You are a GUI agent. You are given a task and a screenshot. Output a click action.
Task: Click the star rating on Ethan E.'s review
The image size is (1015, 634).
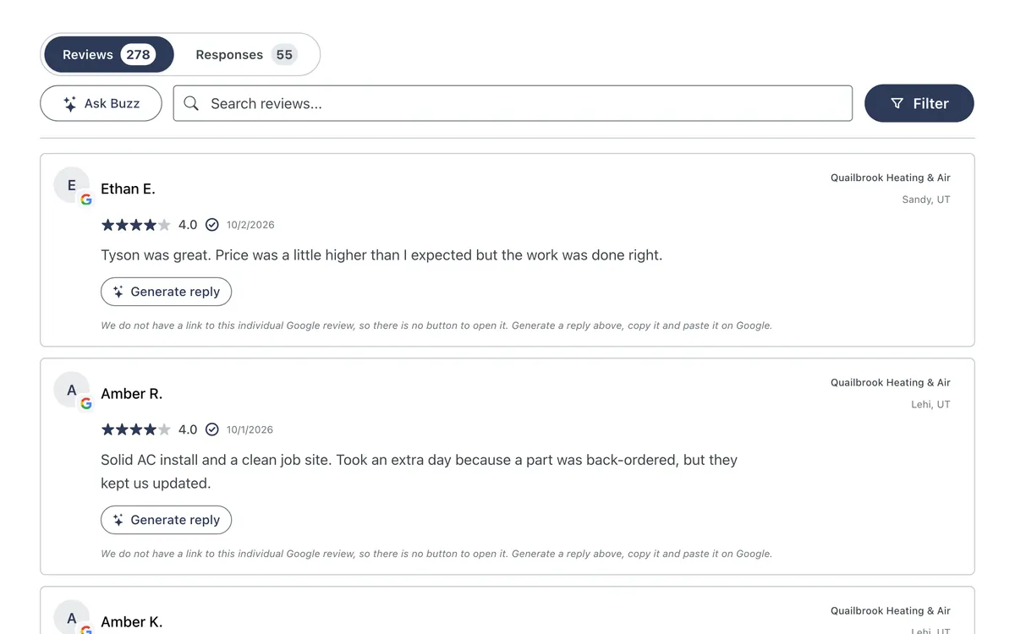click(x=135, y=225)
